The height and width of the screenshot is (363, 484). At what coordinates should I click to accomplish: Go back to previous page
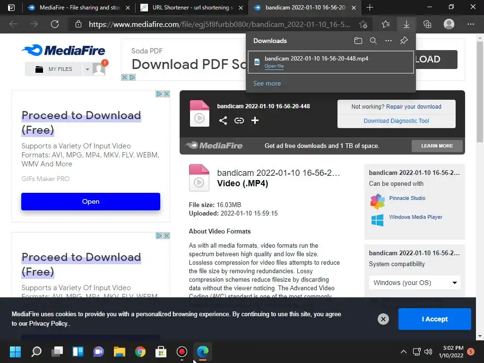click(13, 24)
